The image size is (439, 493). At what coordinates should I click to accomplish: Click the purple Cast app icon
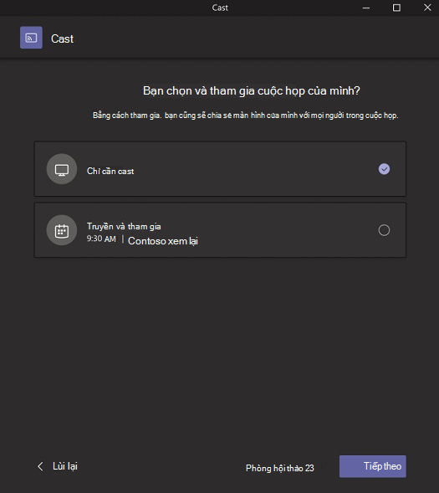(x=31, y=38)
